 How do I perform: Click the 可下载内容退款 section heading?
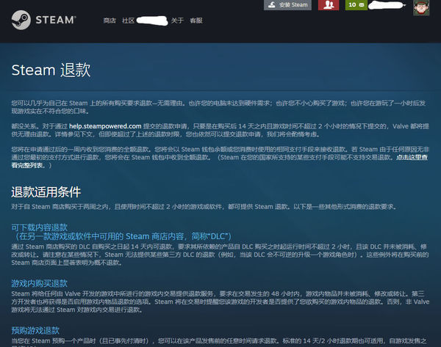coord(40,227)
